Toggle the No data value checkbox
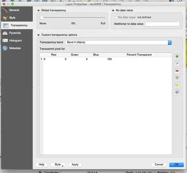Screen dimensions: 187x173 (116, 17)
